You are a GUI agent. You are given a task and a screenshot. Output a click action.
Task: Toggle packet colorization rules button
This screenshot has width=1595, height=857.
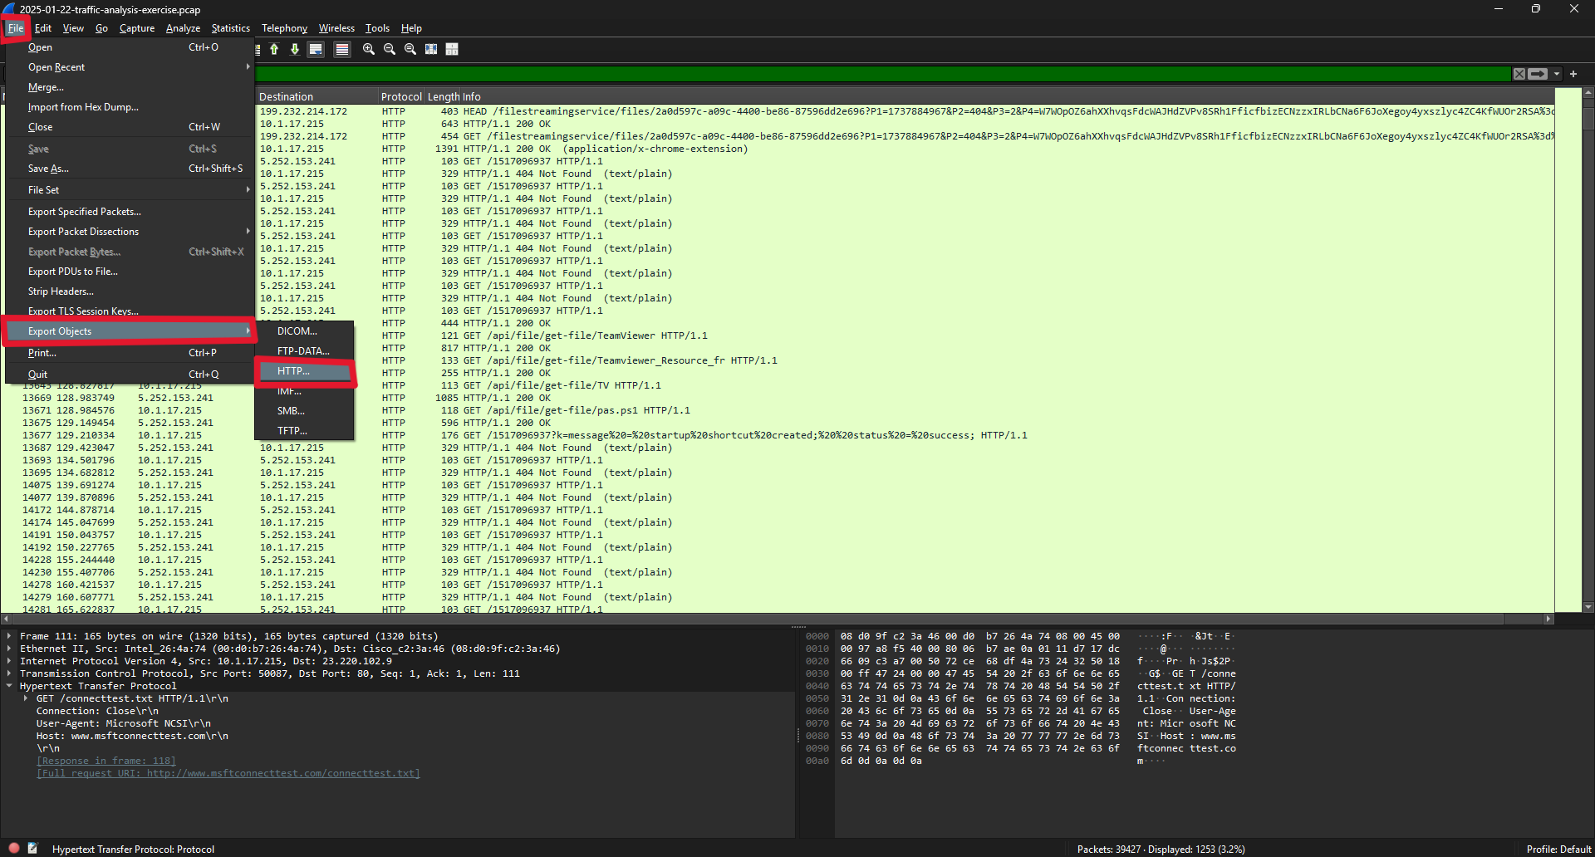(341, 50)
